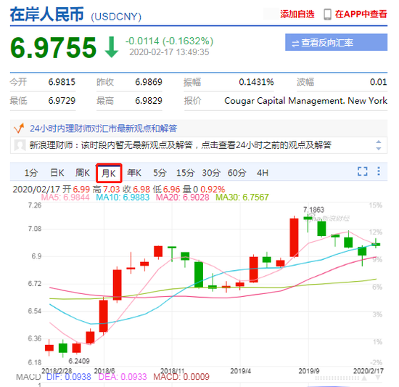Select the 月K chart tab
The width and height of the screenshot is (399, 387).
click(109, 173)
